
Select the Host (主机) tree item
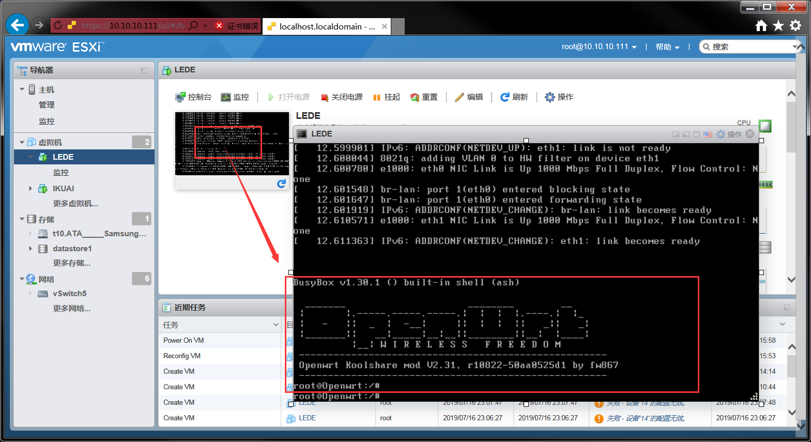tap(46, 89)
